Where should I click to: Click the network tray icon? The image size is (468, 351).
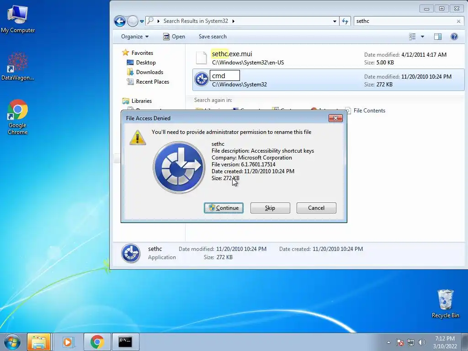pyautogui.click(x=411, y=342)
